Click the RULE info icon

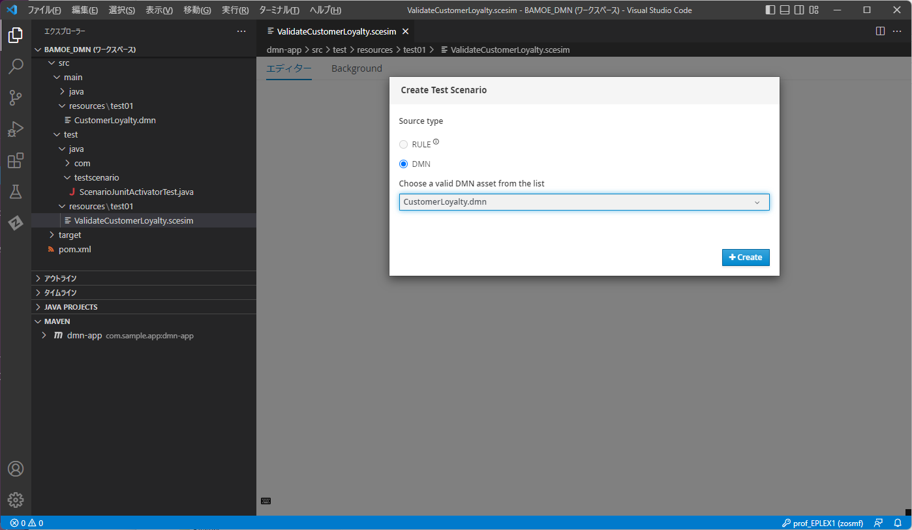(436, 141)
